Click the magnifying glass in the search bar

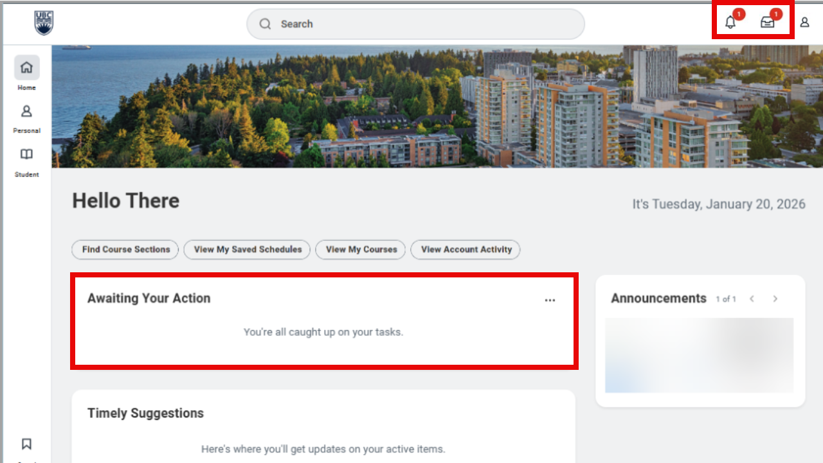coord(264,23)
